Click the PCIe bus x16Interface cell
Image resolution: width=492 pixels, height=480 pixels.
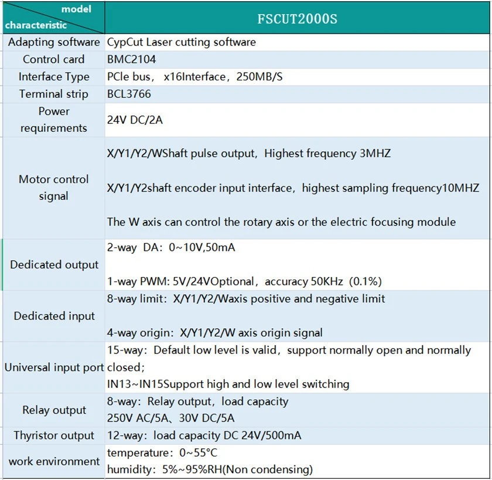(x=297, y=77)
